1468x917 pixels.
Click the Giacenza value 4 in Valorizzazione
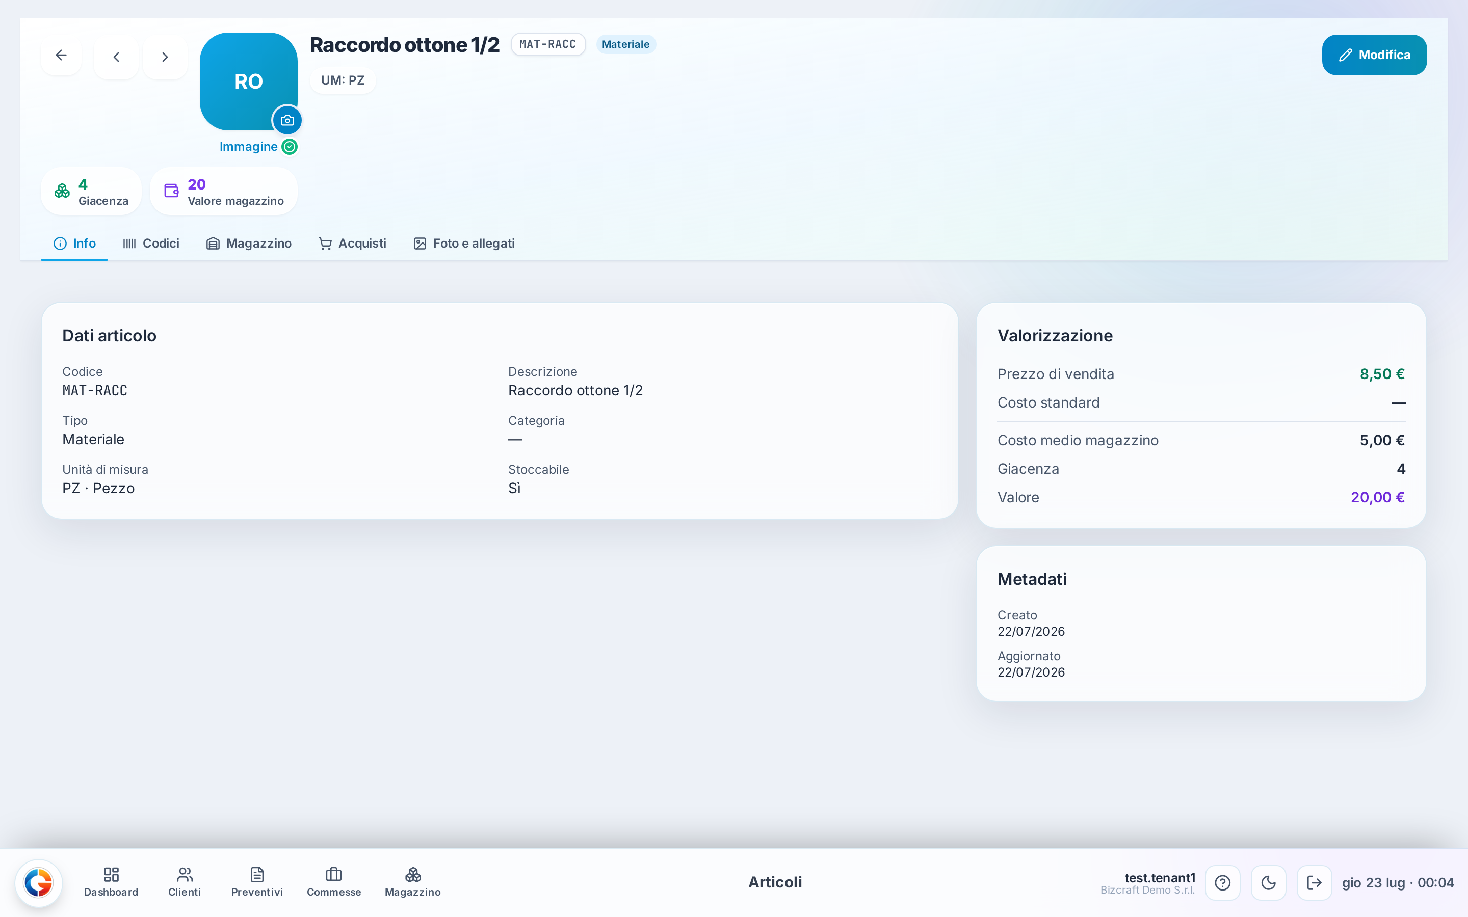[1401, 469]
